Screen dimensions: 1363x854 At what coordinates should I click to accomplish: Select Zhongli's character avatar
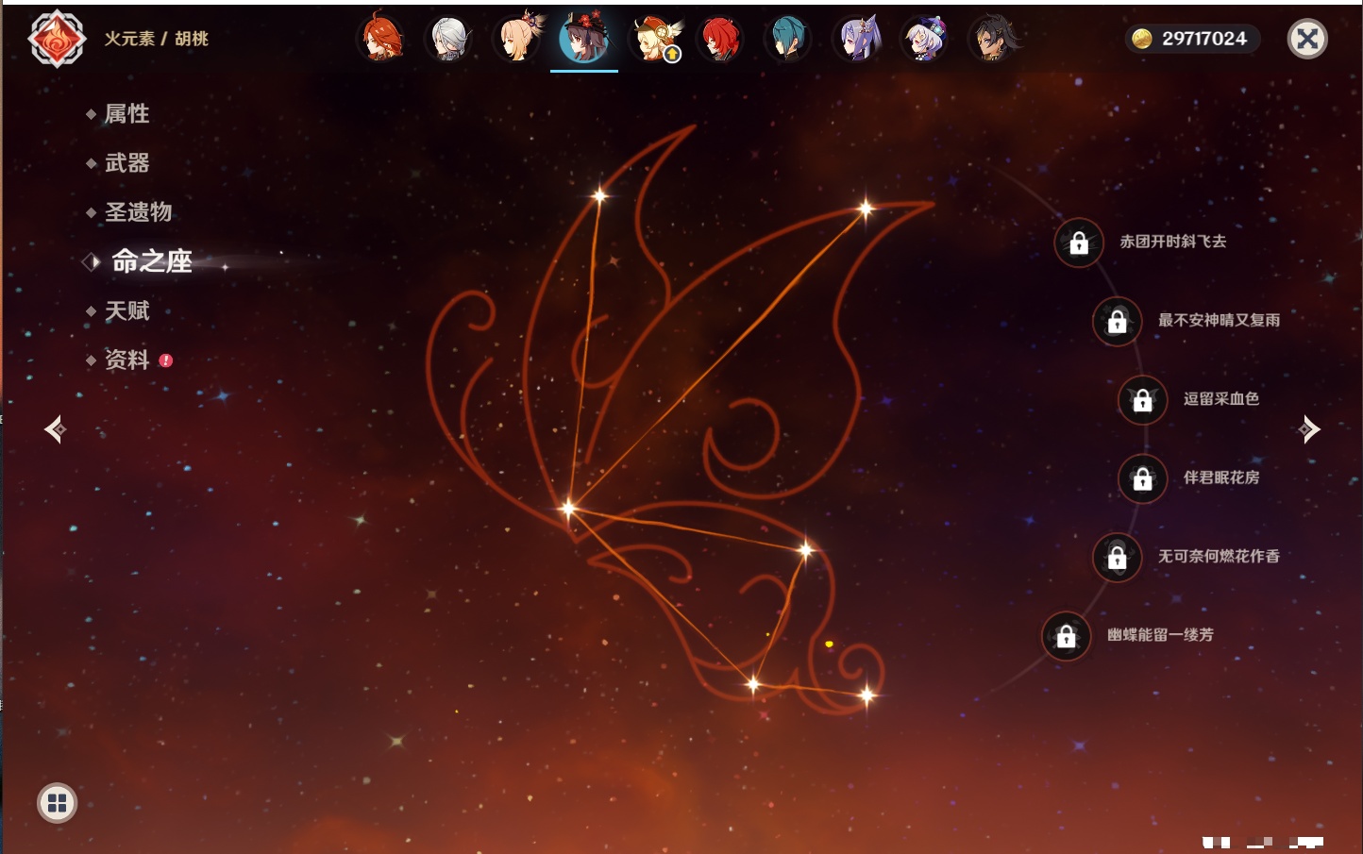tap(992, 39)
